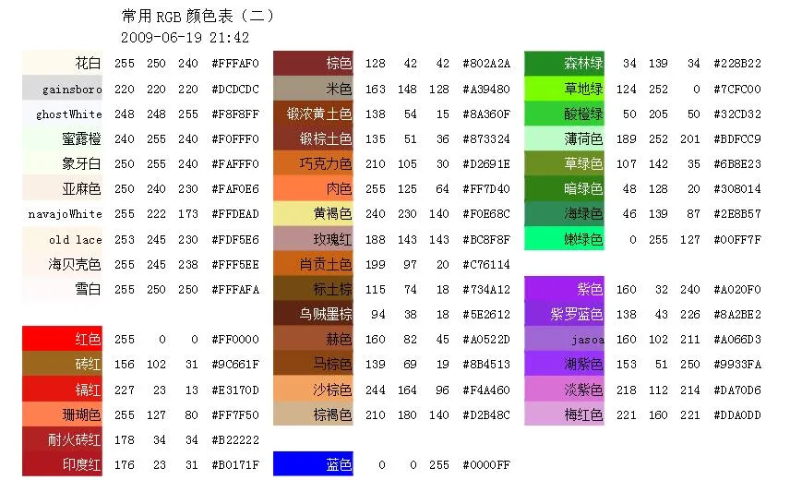Click the 赫色 swatch
Screen dimensions: 790x480
pos(313,339)
